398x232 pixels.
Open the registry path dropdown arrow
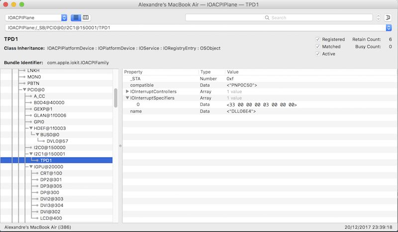pyautogui.click(x=389, y=27)
